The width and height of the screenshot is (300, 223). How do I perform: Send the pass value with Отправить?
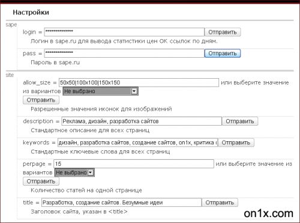point(223,53)
